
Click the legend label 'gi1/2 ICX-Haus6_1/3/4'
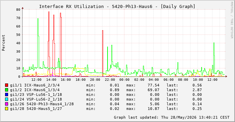tap(35, 90)
